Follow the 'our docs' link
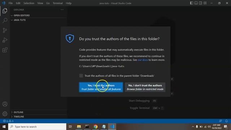The image size is (231, 130). click(x=143, y=60)
